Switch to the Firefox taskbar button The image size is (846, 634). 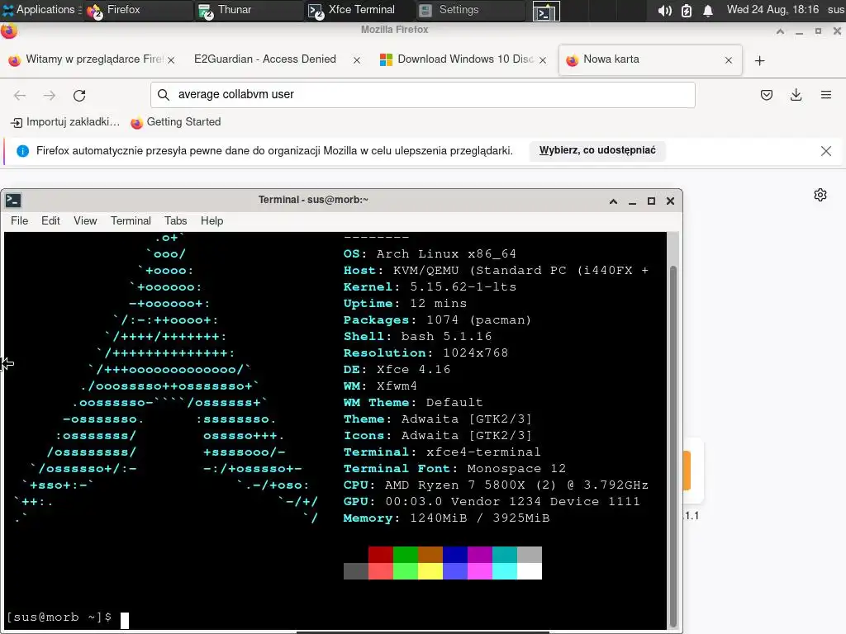(138, 10)
